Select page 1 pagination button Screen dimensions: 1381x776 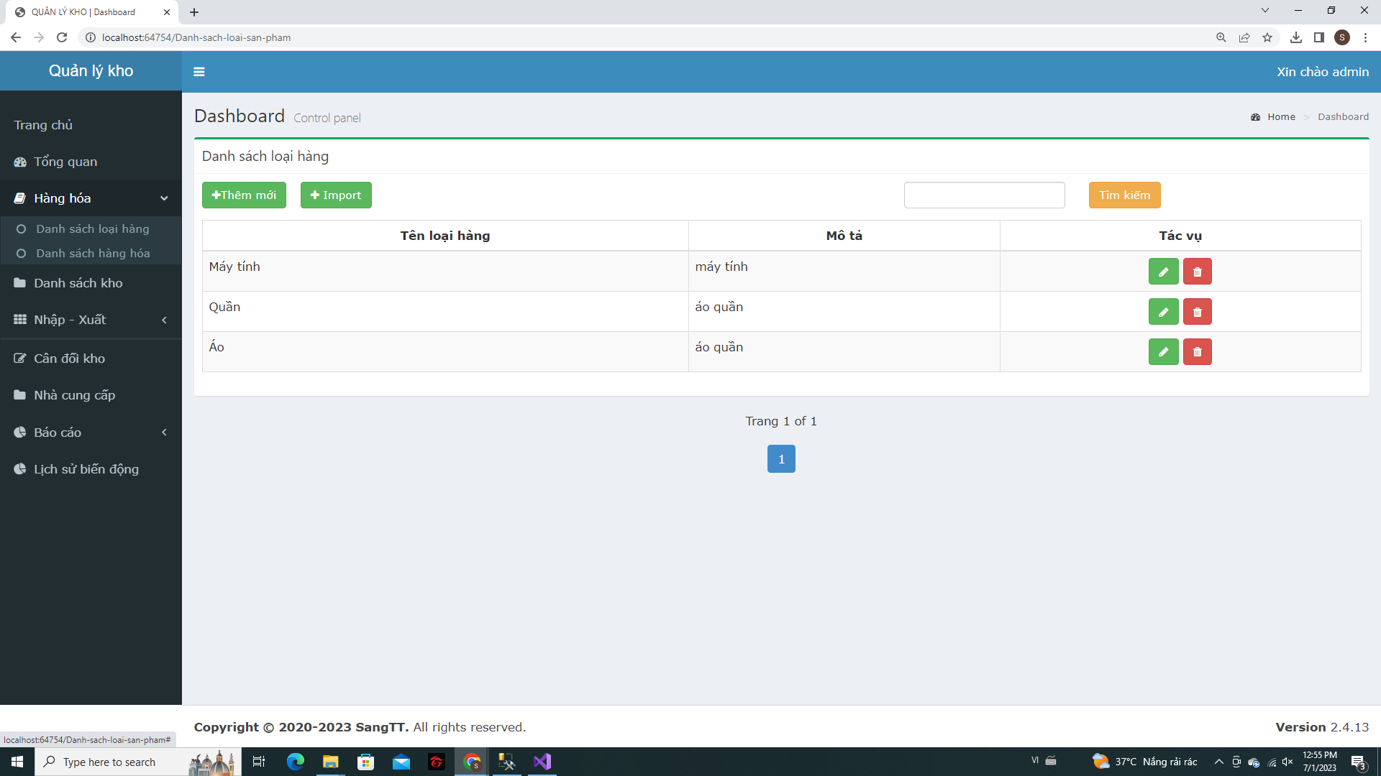point(782,458)
